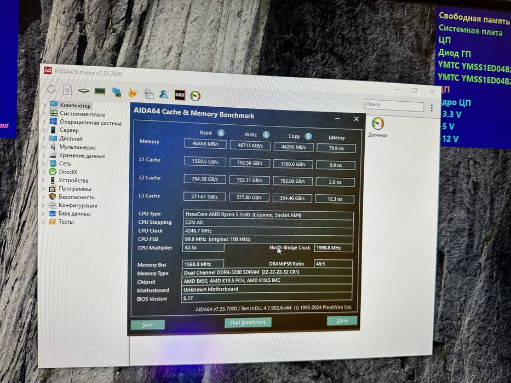The height and width of the screenshot is (383, 511).
Task: Click the CPU chip toolbar icon
Action: [x=84, y=90]
